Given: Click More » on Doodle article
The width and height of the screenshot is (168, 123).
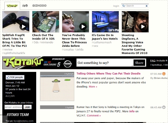Looking at the screenshot, I should [x=93, y=87].
